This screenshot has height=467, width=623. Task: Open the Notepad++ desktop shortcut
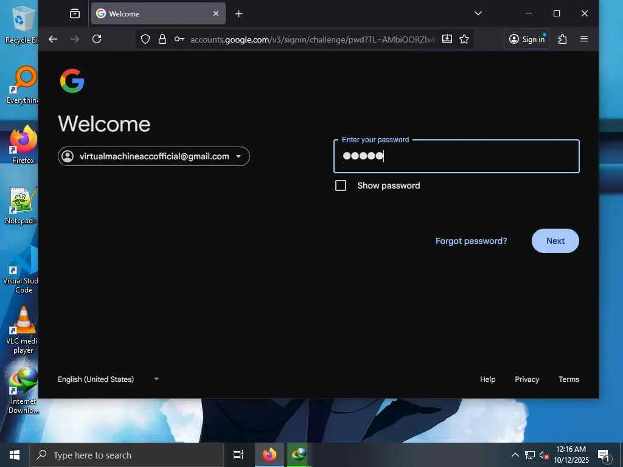pos(21,206)
